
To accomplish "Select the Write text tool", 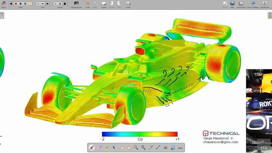I will 165,147.
